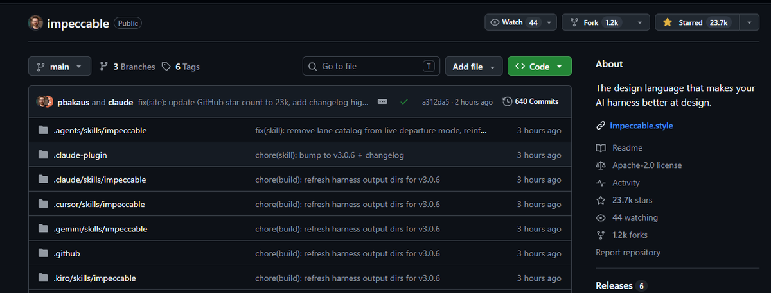Focus the Go to file search field
Viewport: 771px width, 293px height.
tap(371, 66)
